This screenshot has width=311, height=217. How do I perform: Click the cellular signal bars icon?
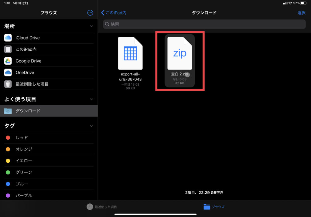(285, 3)
